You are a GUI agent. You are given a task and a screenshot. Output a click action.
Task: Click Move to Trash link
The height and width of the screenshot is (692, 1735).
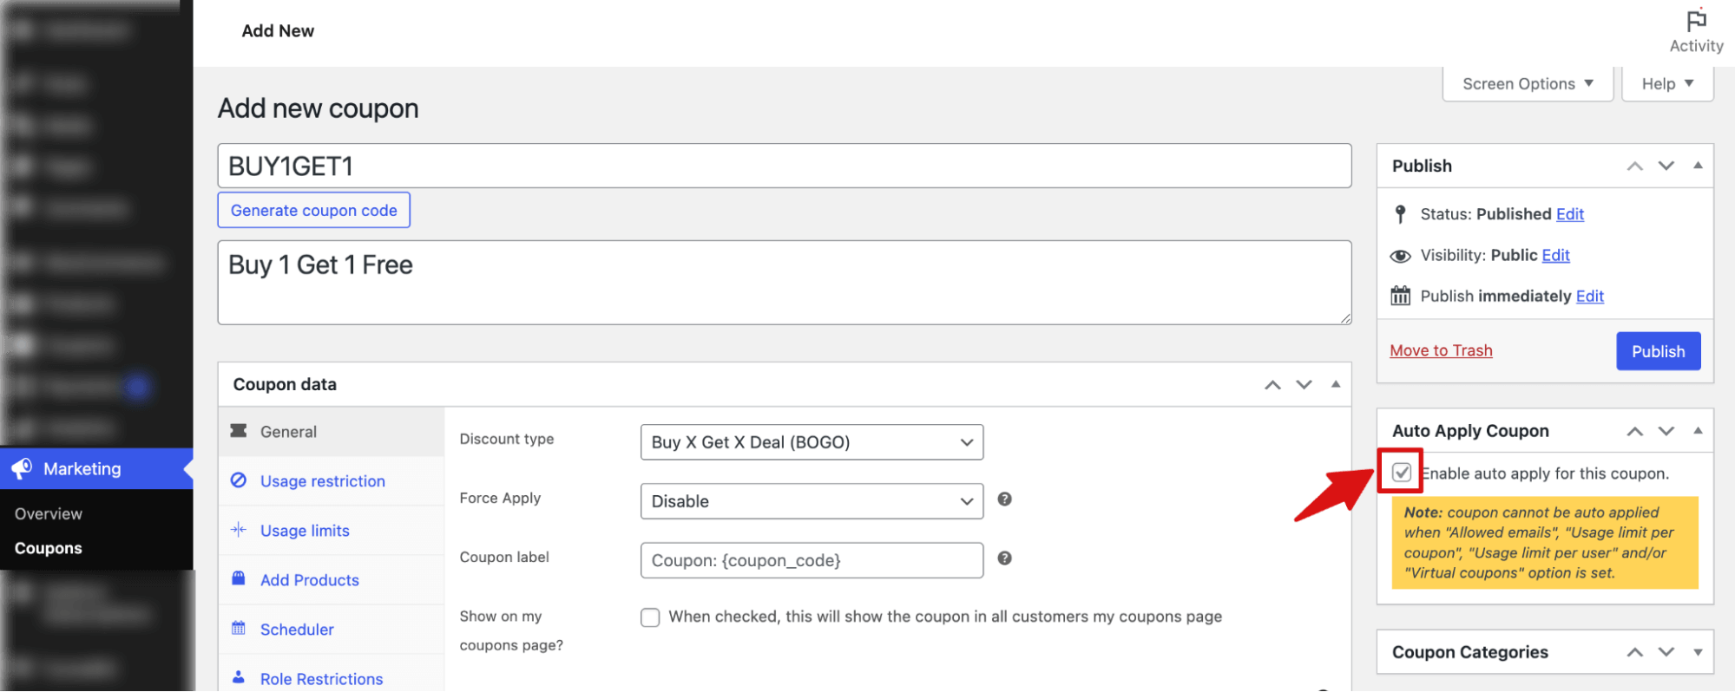click(1441, 350)
